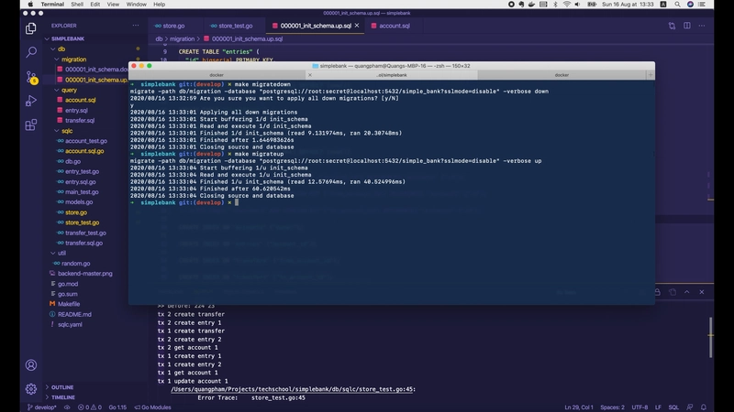Click the notifications bell in status bar
734x412 pixels.
722,407
